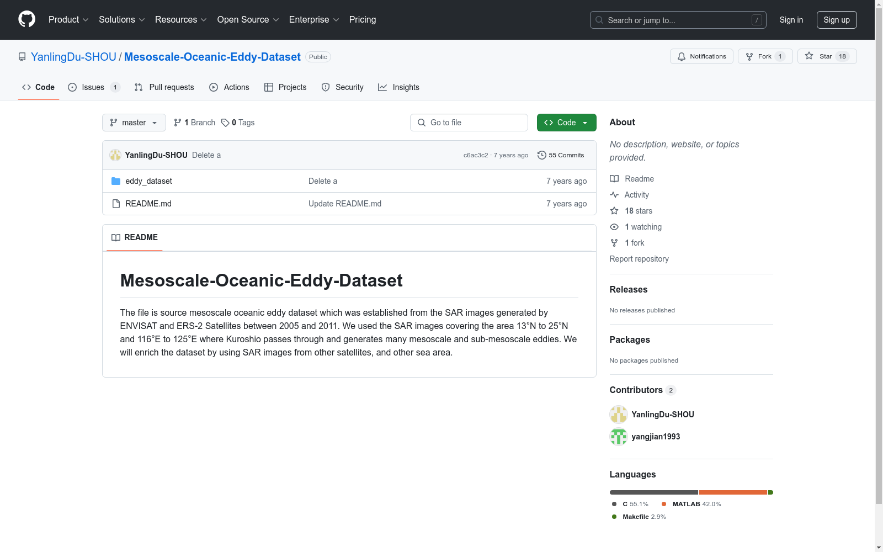Expand the Resources menu

coord(181,19)
